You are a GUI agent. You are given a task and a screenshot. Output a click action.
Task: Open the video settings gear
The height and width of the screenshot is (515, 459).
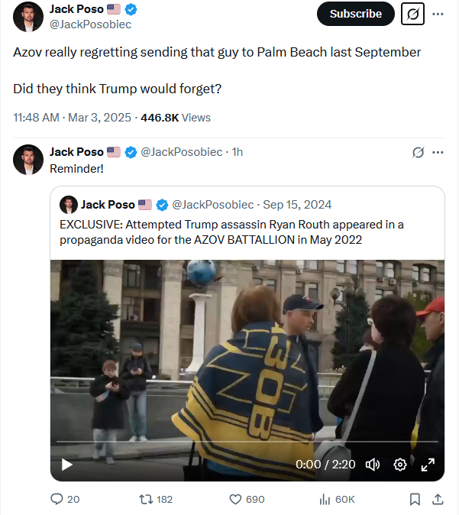pos(400,465)
